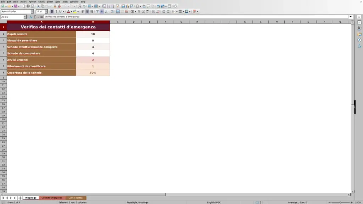Go to the first sheet with the navigation arrow

[3, 198]
